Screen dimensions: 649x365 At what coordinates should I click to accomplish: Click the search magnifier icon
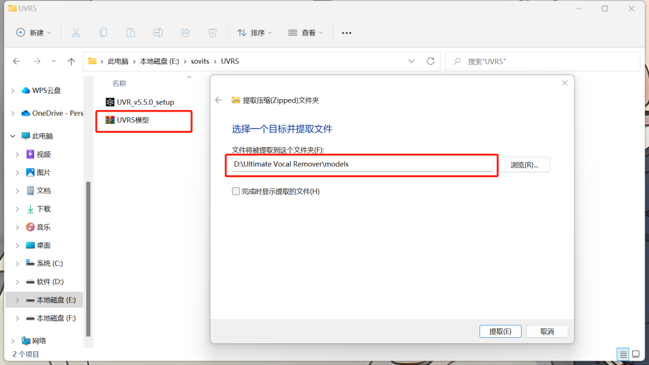[457, 61]
